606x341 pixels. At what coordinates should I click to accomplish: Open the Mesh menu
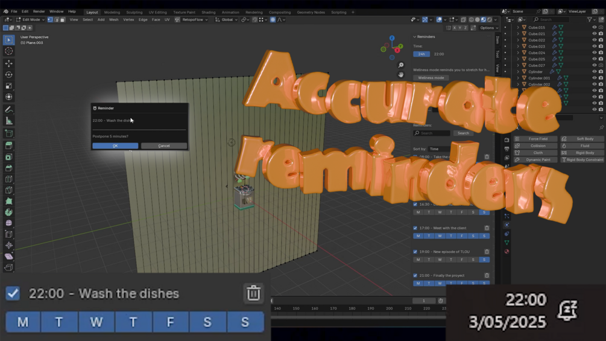point(113,20)
